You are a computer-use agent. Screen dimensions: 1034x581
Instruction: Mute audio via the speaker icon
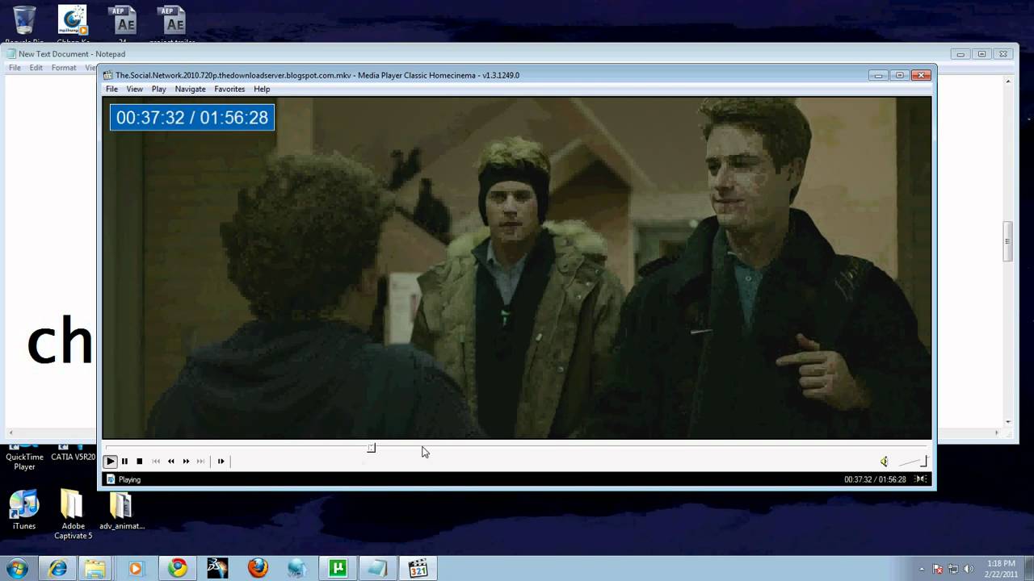click(x=884, y=462)
